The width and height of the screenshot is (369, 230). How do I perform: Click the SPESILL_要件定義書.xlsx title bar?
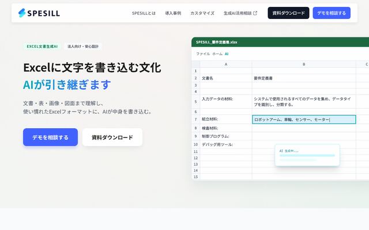pos(280,42)
